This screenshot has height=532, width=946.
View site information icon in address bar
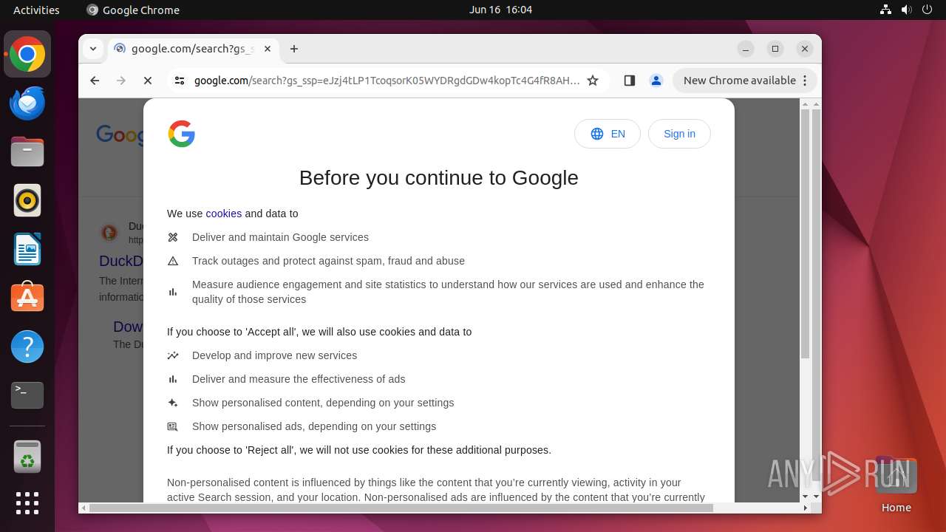tap(179, 81)
